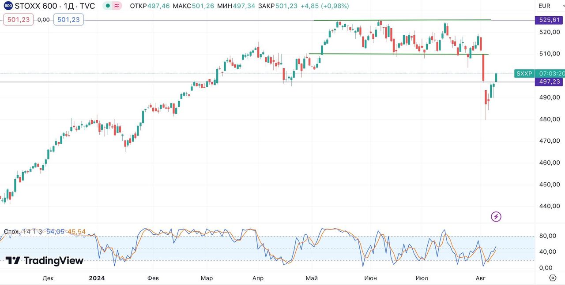Click the 497,23 purple price label
This screenshot has height=285, width=565.
click(x=548, y=82)
